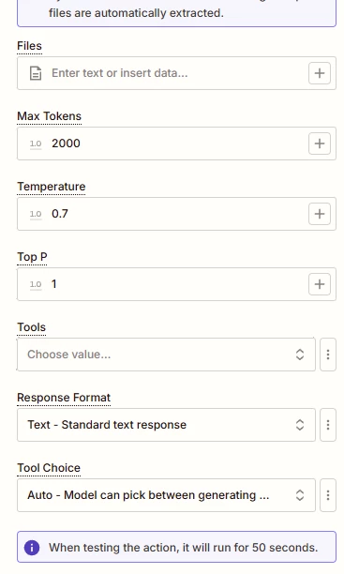Click the Max Tokens field label
Screen dimensions: 344x574
(49, 116)
